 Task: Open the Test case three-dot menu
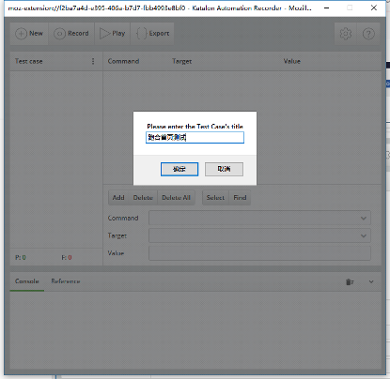pyautogui.click(x=93, y=61)
